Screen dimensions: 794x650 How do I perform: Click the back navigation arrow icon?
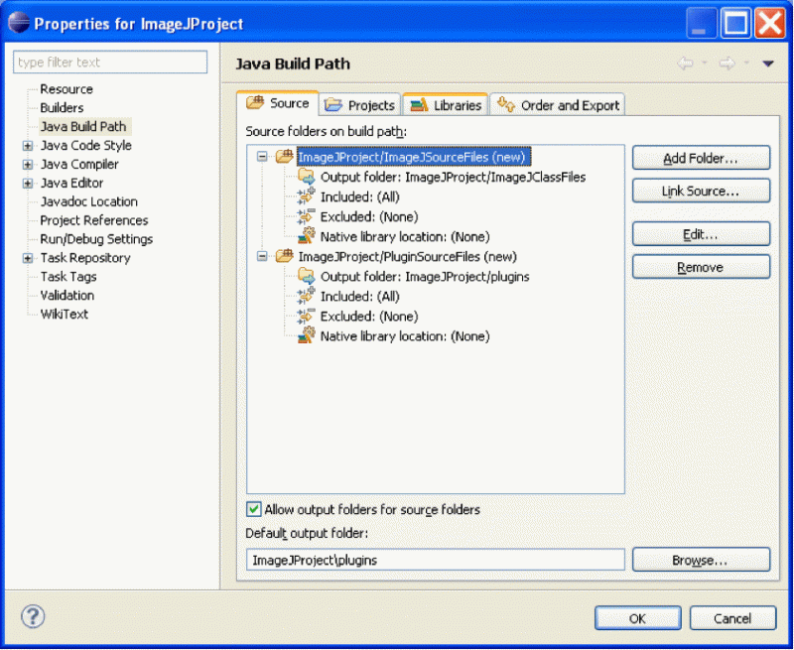tap(685, 64)
